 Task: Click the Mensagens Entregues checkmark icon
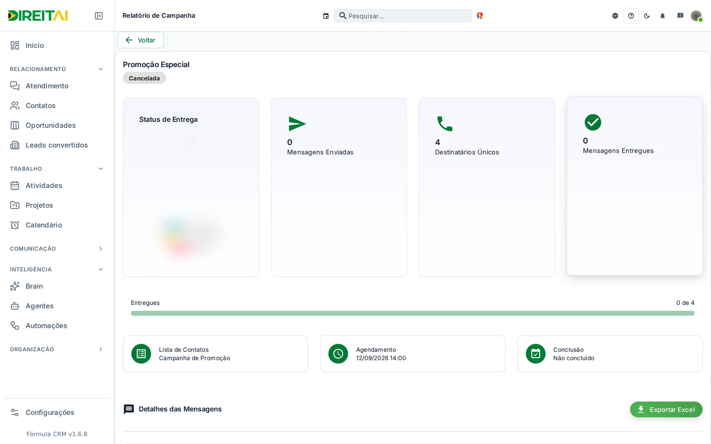593,122
